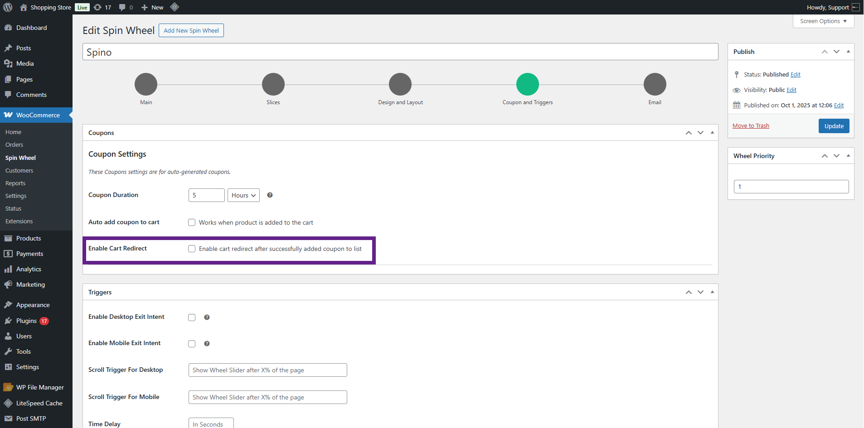Click the Coupon Duration help icon

270,195
